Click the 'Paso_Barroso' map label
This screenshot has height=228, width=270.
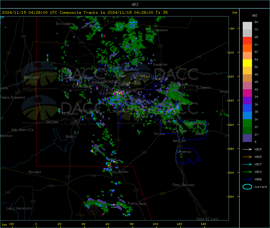point(184,185)
